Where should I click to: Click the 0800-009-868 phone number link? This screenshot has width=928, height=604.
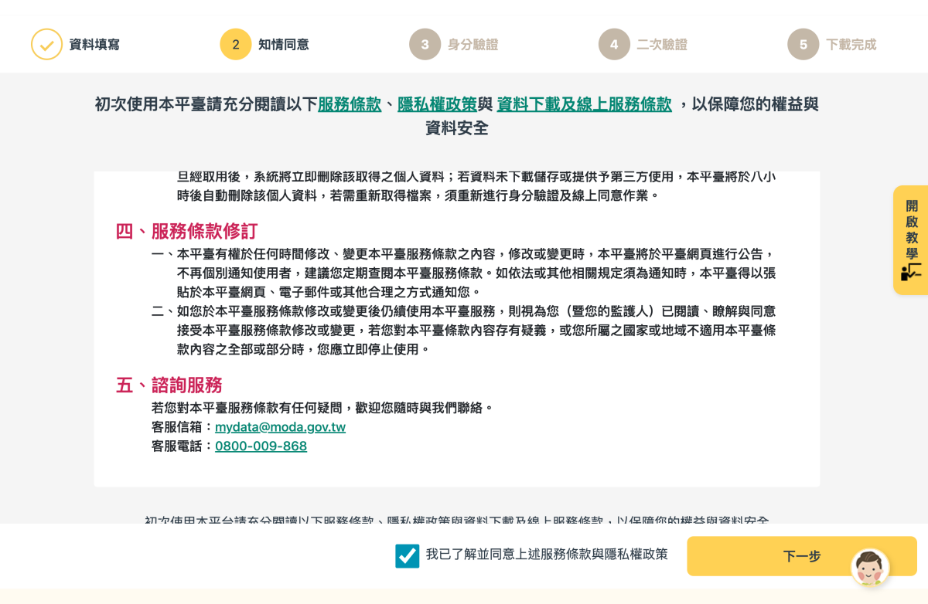[x=261, y=446]
